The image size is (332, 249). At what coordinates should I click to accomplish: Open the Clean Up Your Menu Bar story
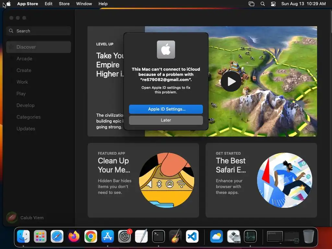tap(143, 180)
